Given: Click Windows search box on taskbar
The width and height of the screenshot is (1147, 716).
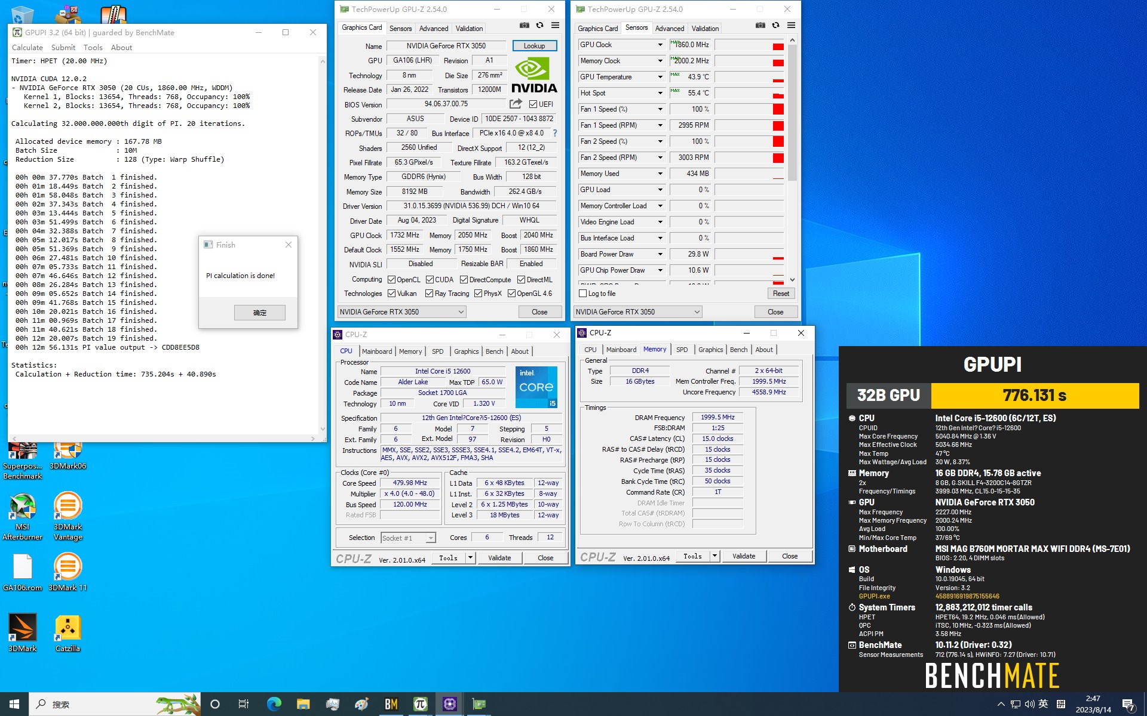Looking at the screenshot, I should pyautogui.click(x=115, y=704).
